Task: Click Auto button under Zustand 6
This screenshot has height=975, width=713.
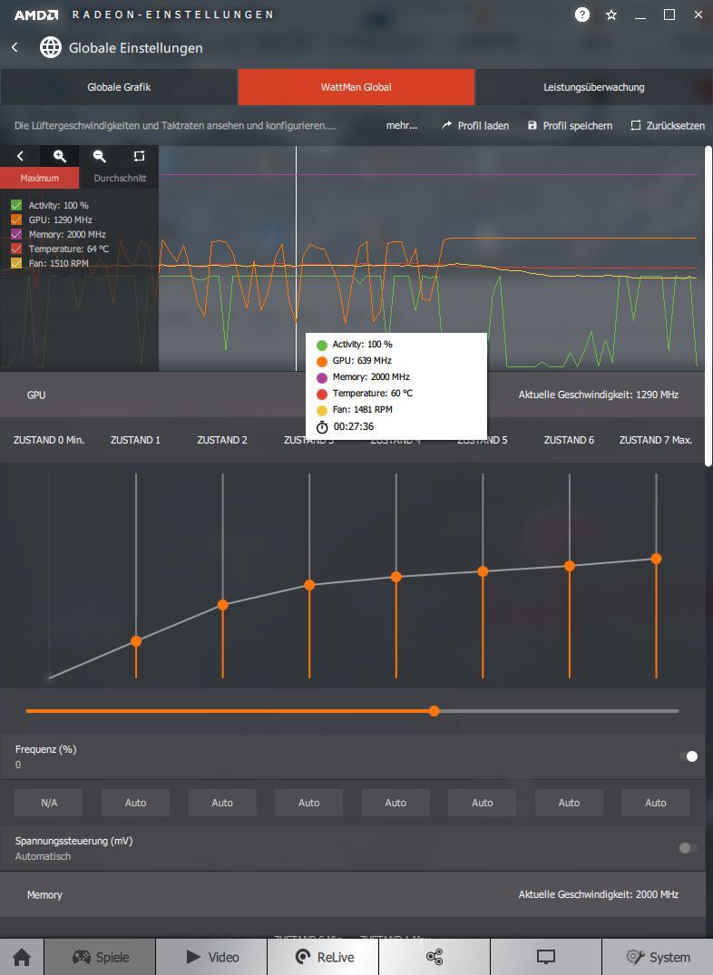Action: pyautogui.click(x=569, y=803)
